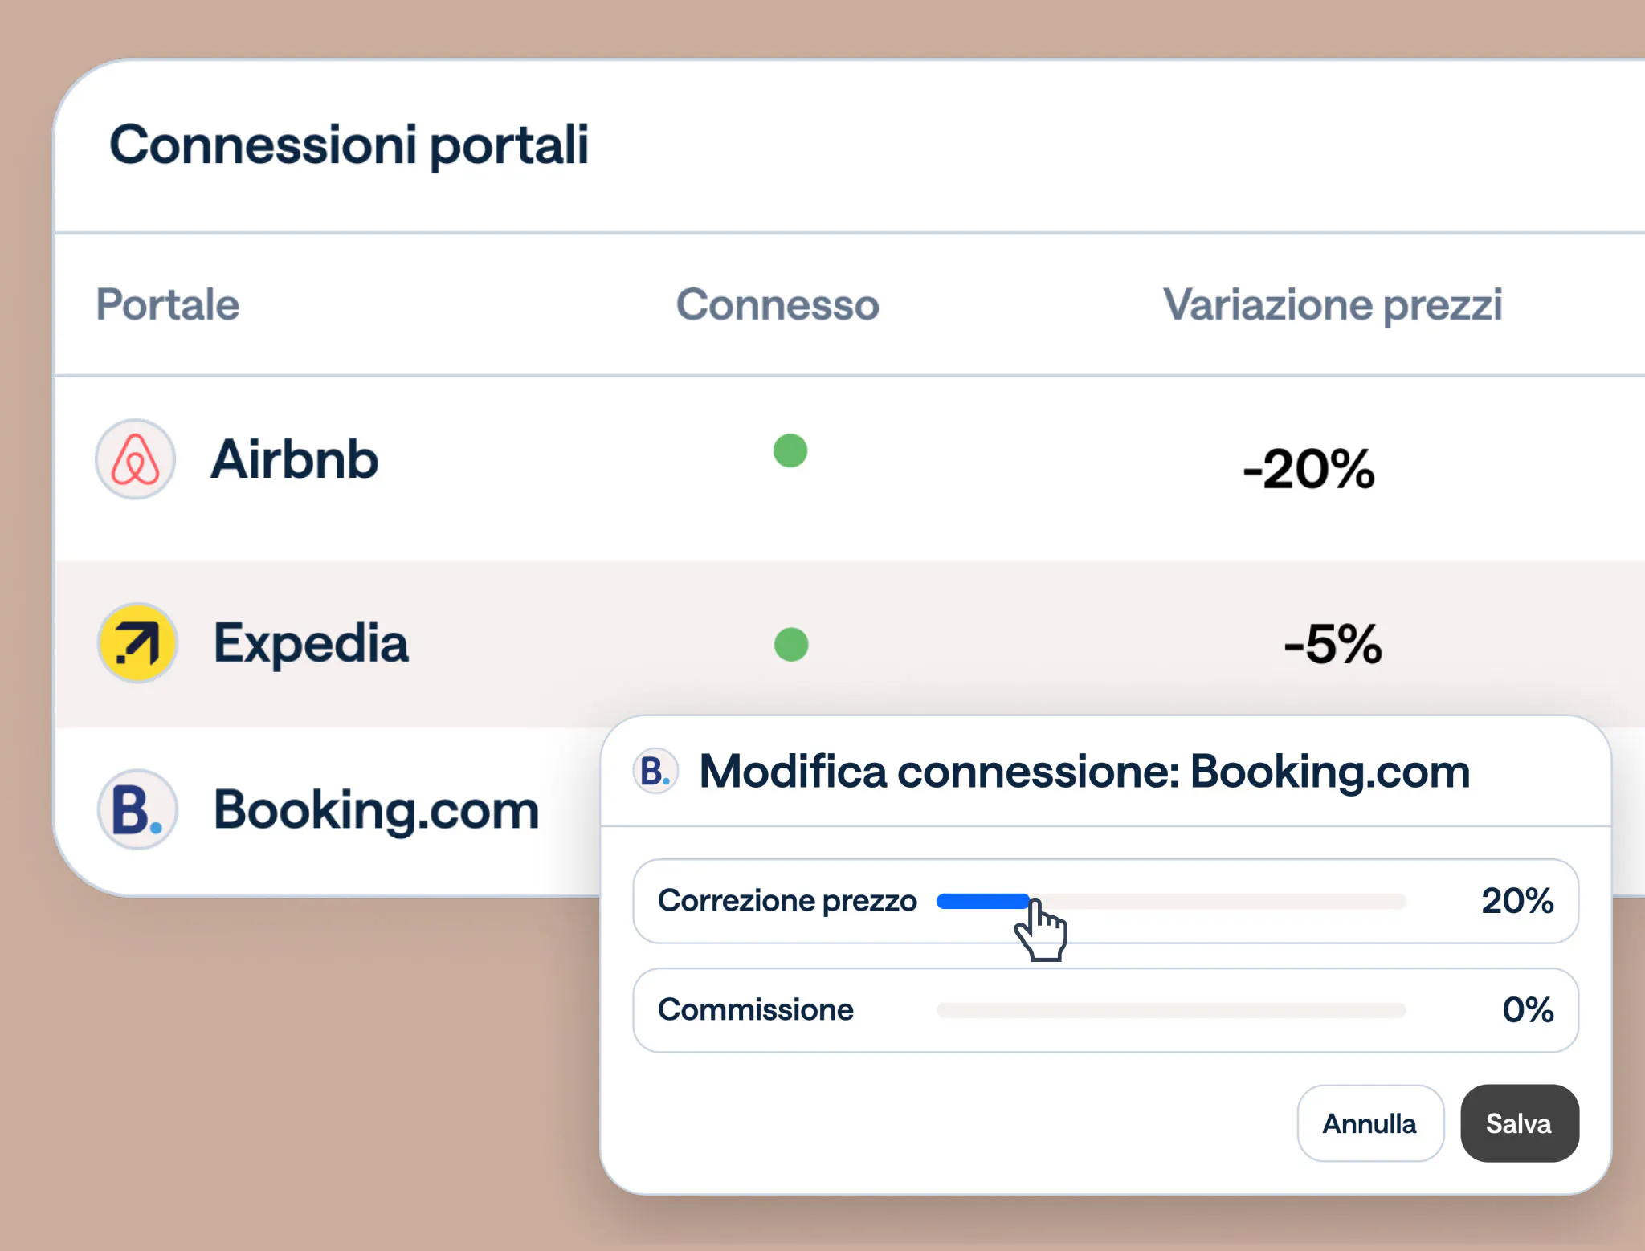Click the circular Airbnb badge
Image resolution: width=1645 pixels, height=1251 pixels.
135,459
